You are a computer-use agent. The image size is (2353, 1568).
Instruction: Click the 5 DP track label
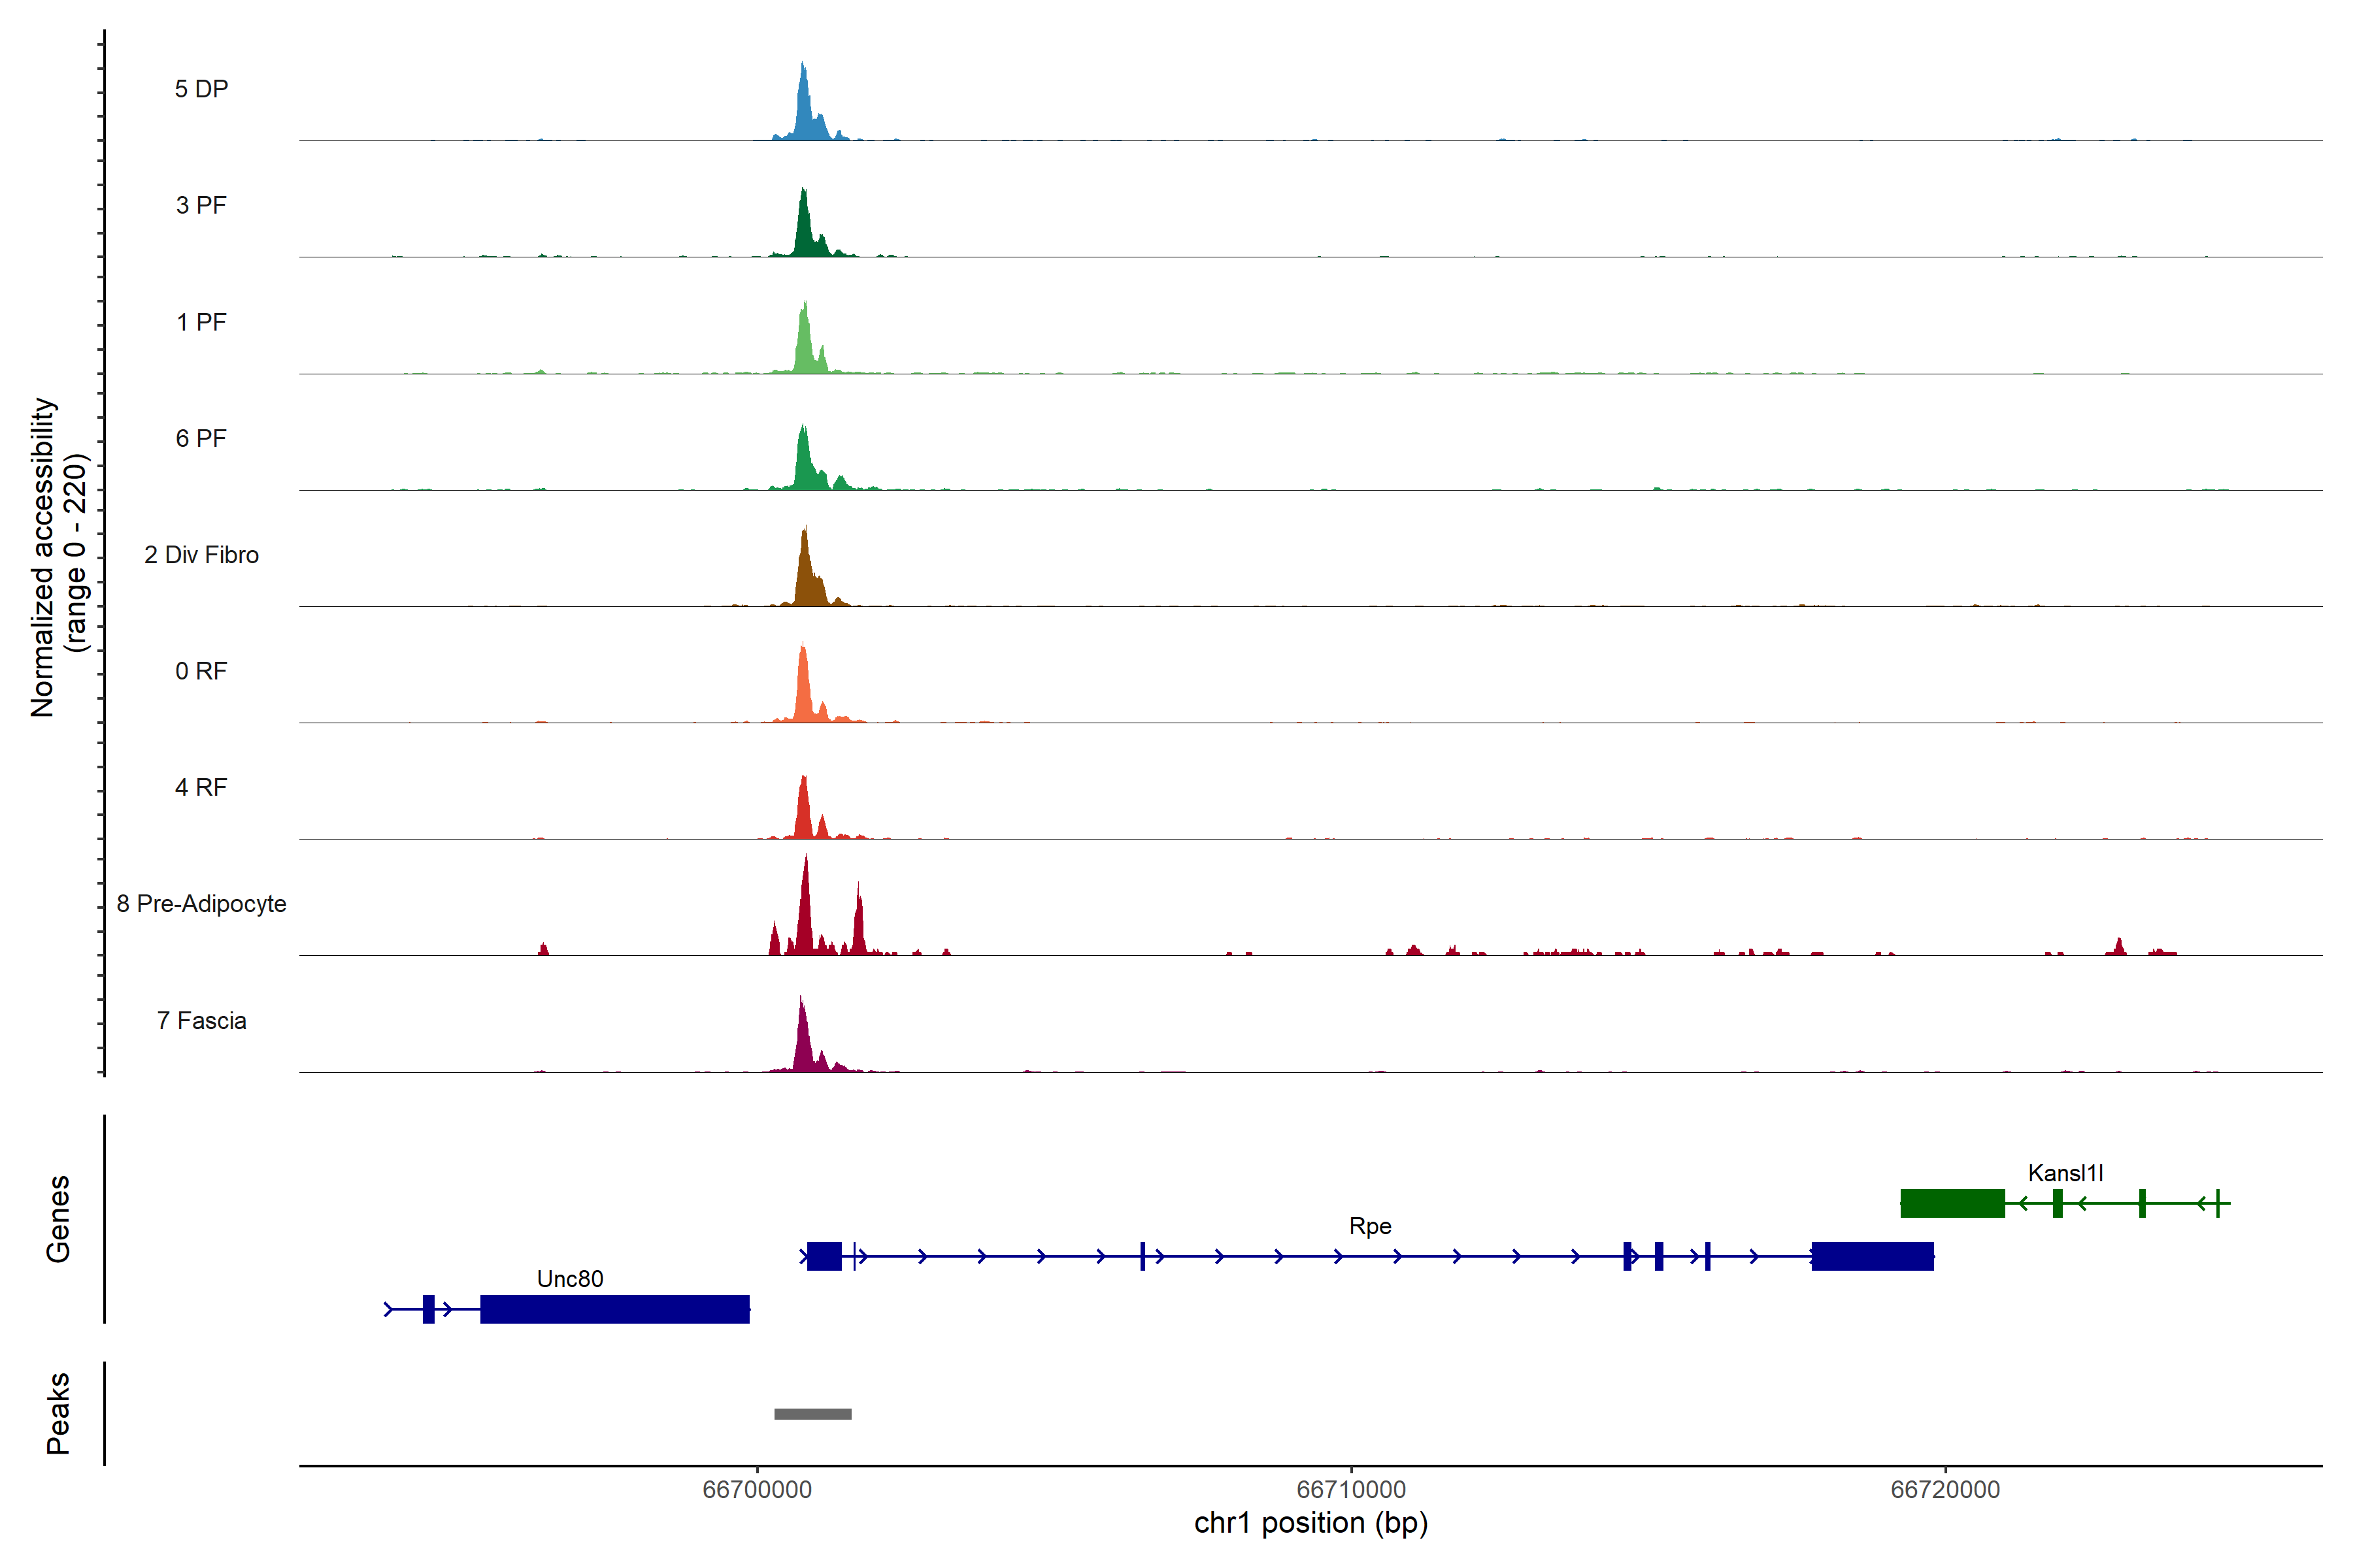click(201, 89)
